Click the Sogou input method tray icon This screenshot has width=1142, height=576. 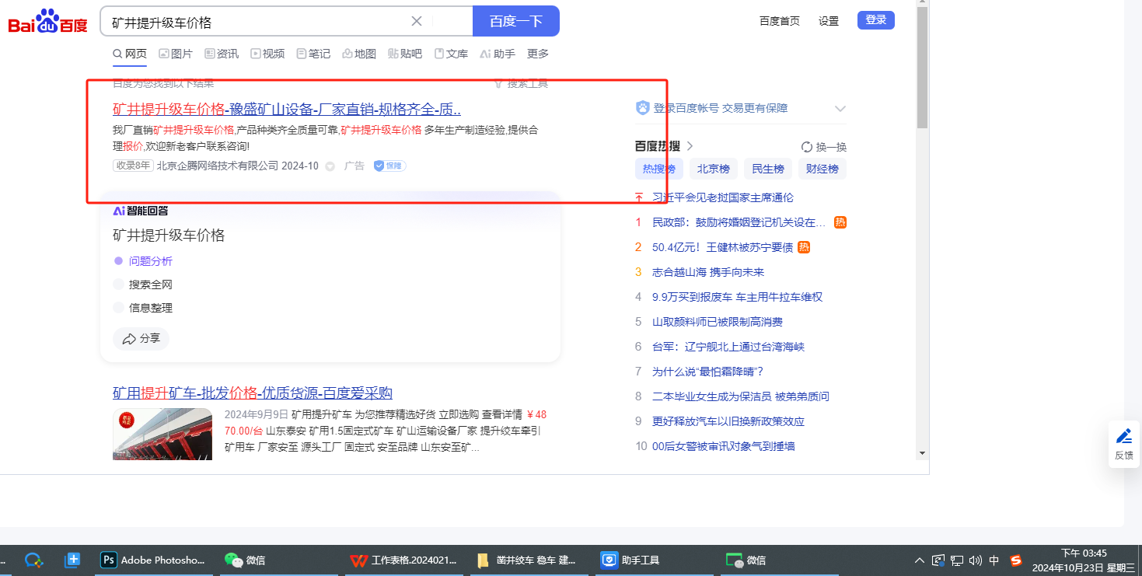[x=1015, y=560]
